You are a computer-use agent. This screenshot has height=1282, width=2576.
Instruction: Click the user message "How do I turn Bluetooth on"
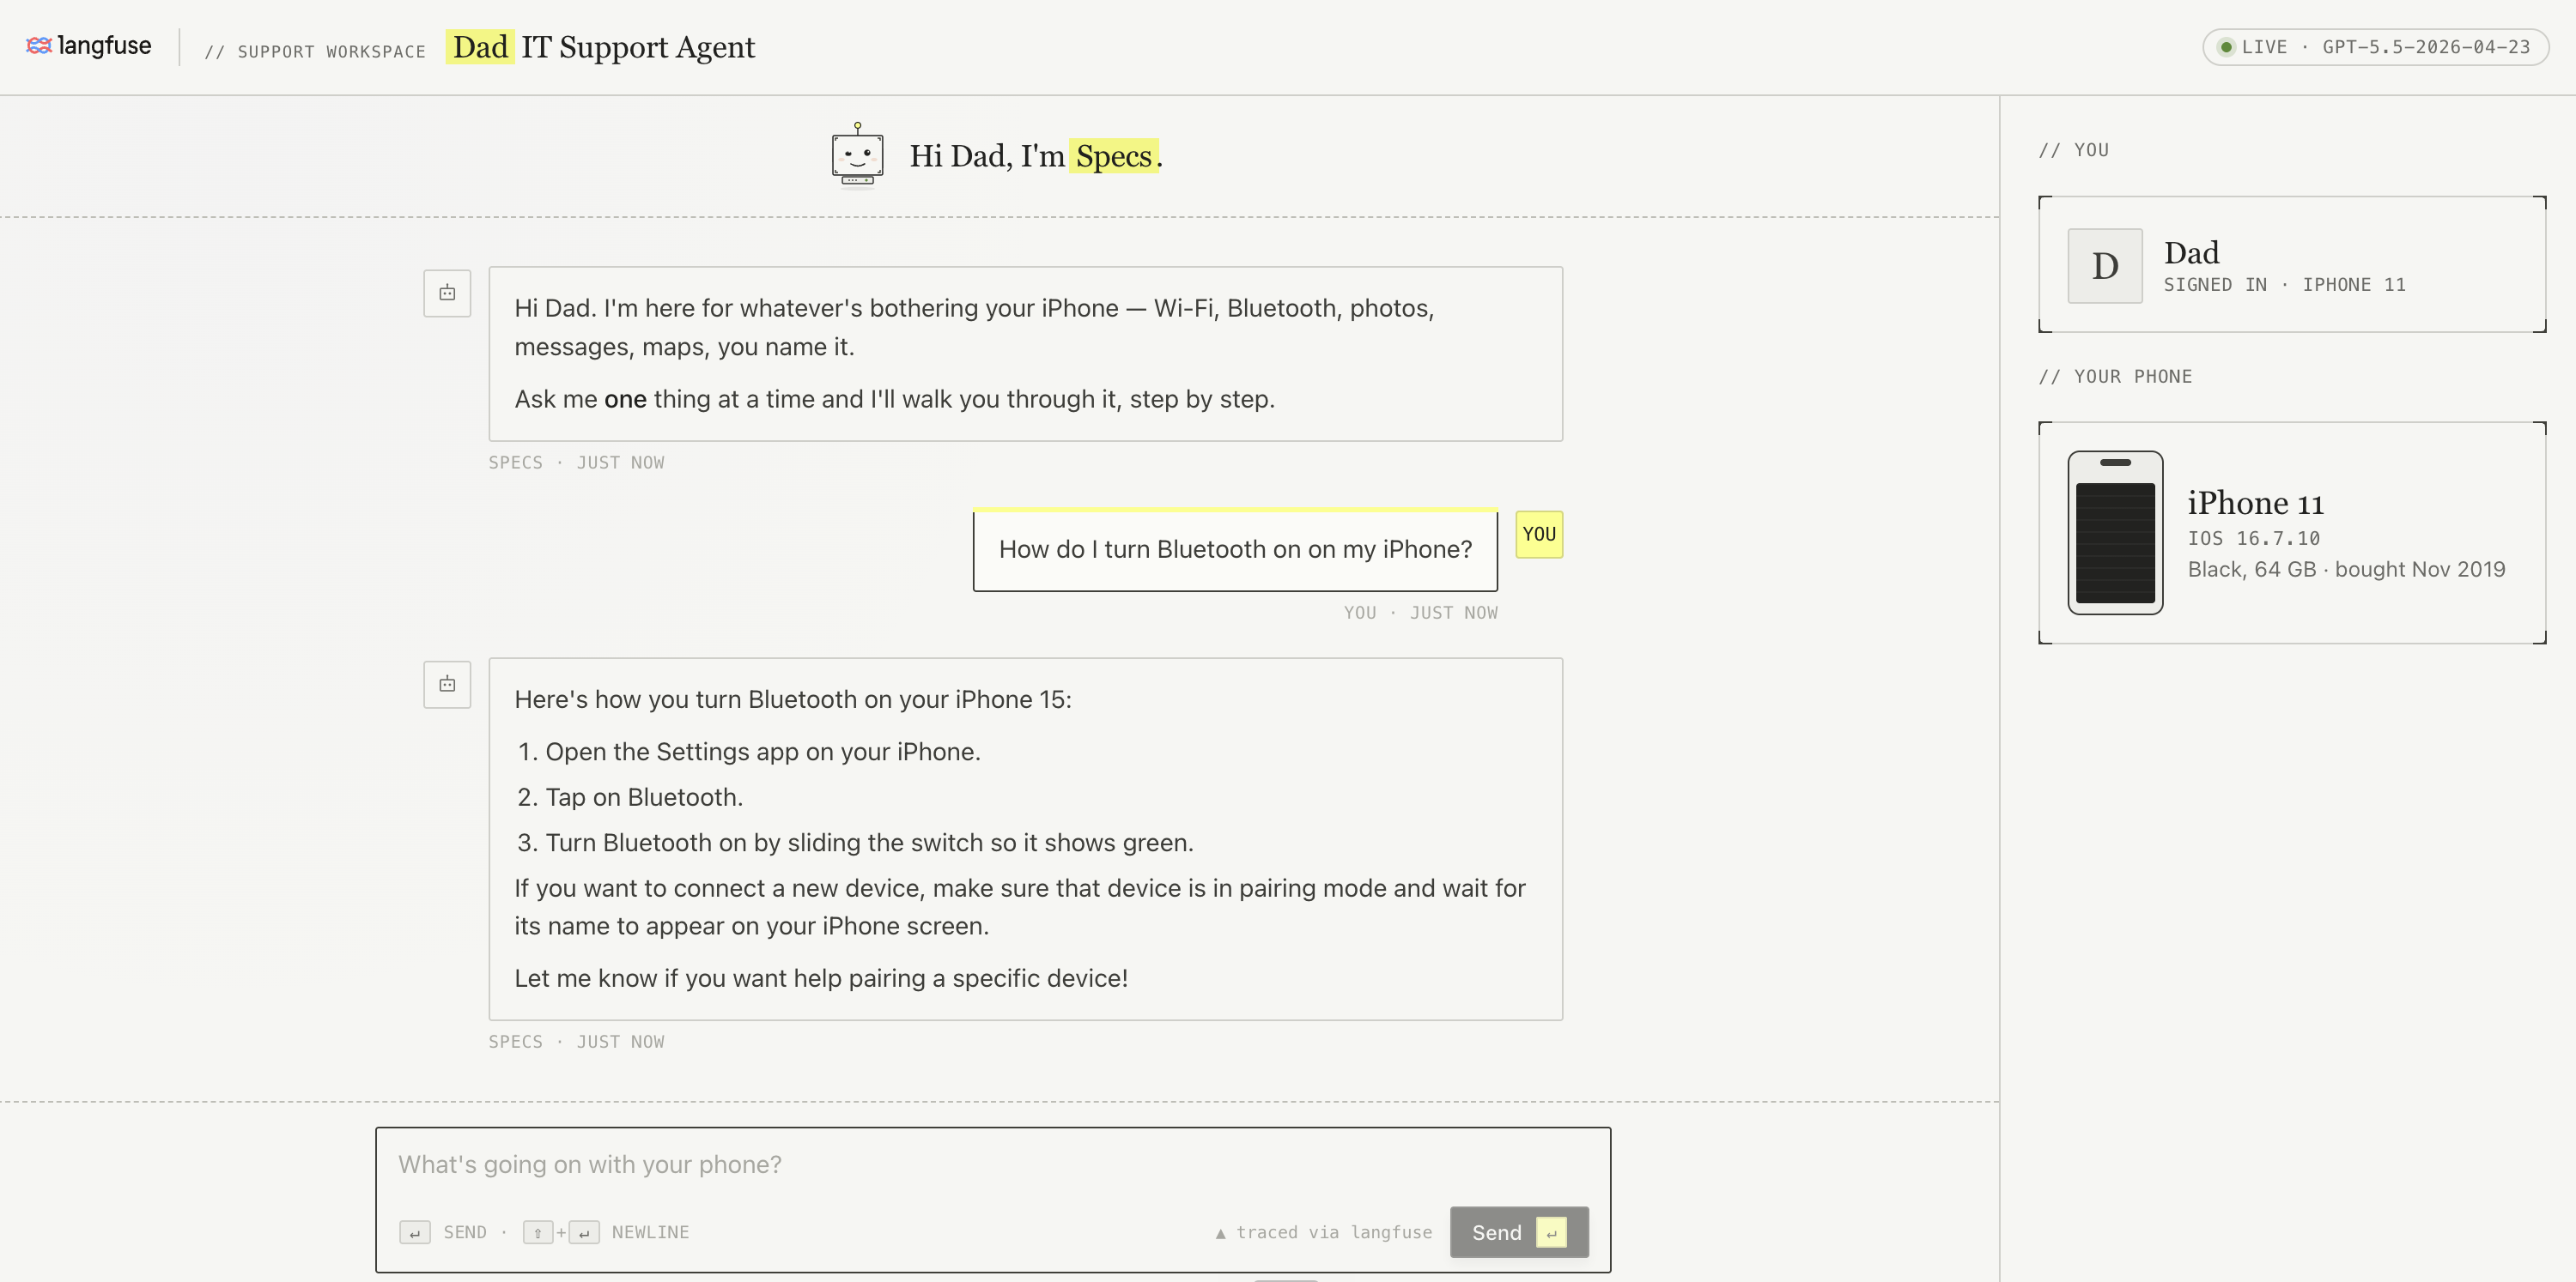[x=1235, y=549]
